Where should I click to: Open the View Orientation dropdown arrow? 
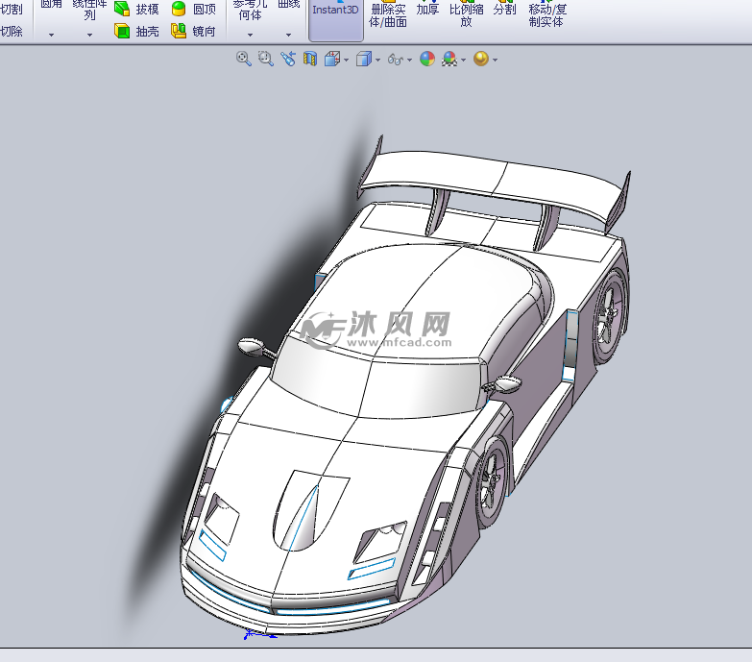(346, 60)
